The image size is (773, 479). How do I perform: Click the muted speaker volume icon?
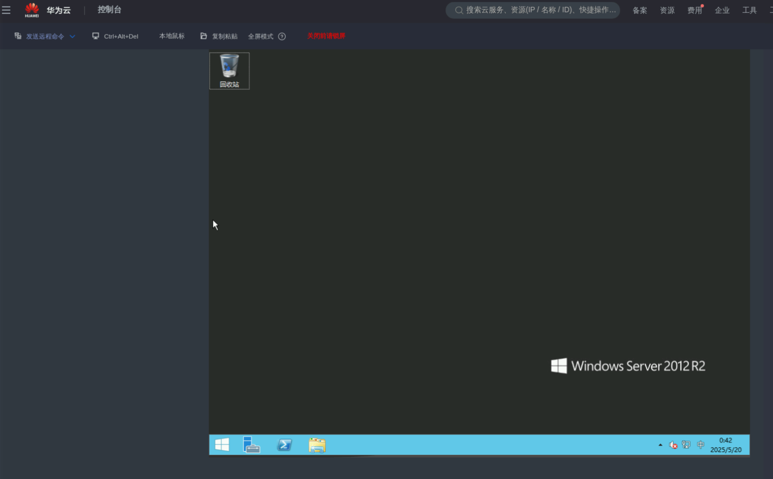[673, 445]
